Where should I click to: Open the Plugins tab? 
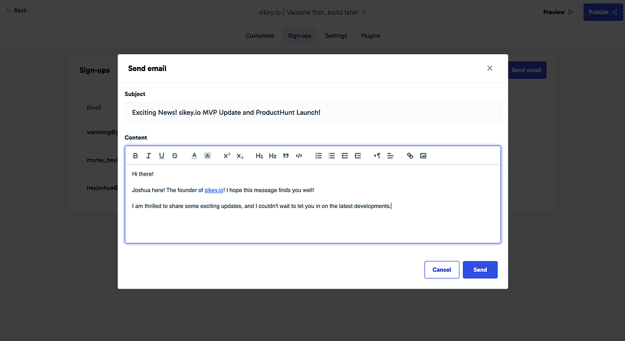click(371, 36)
